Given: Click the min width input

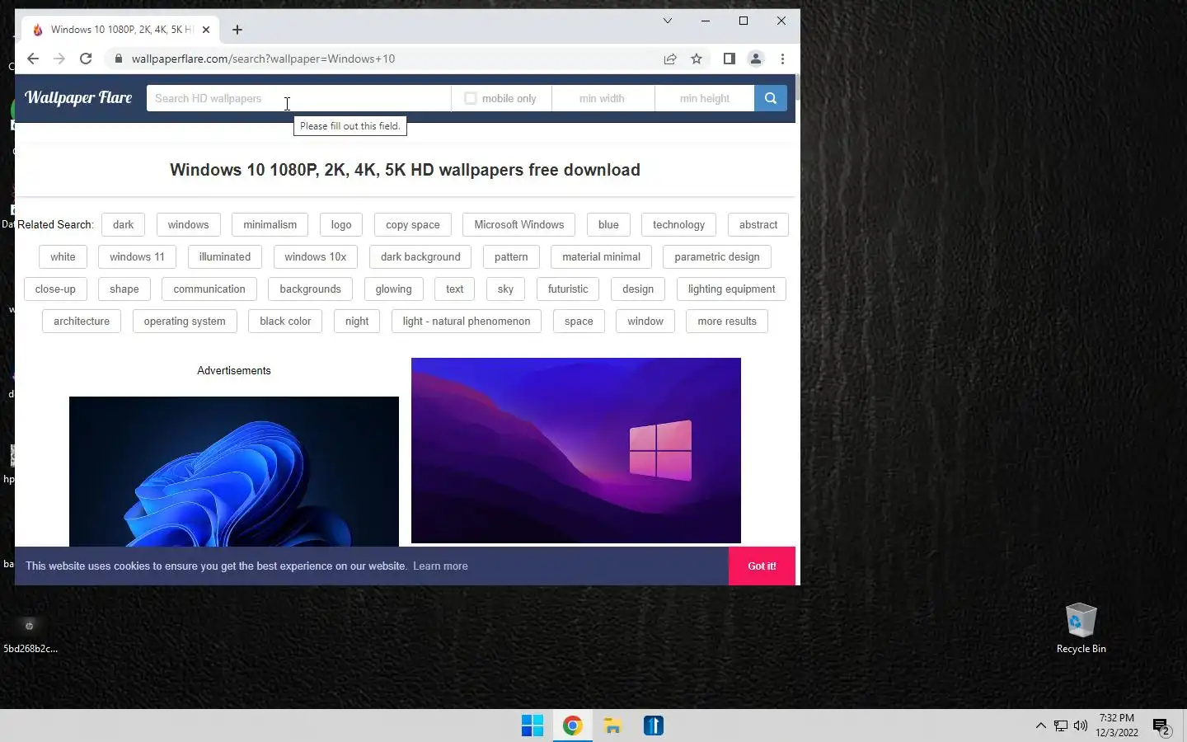Looking at the screenshot, I should (603, 98).
